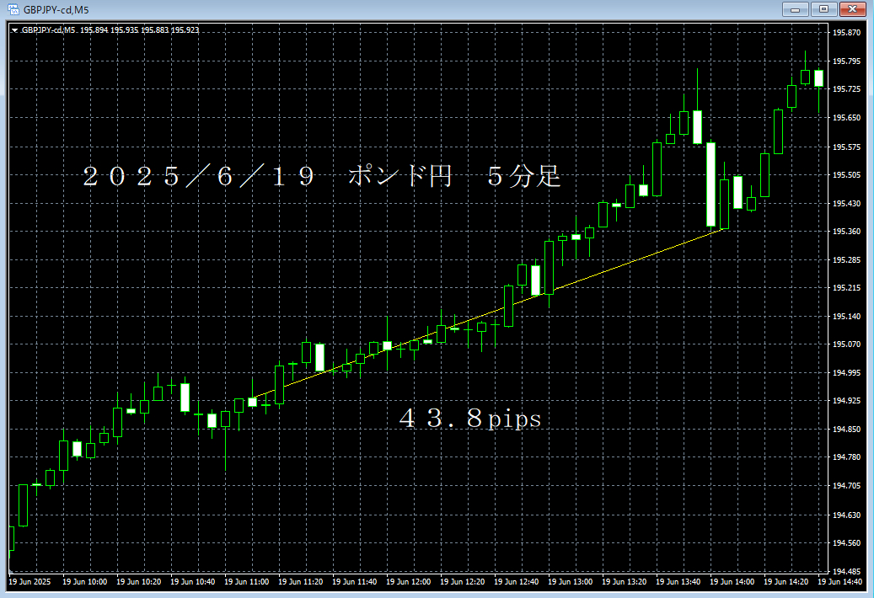The image size is (874, 598).
Task: Click the 195.070 price scale label
Action: click(846, 344)
